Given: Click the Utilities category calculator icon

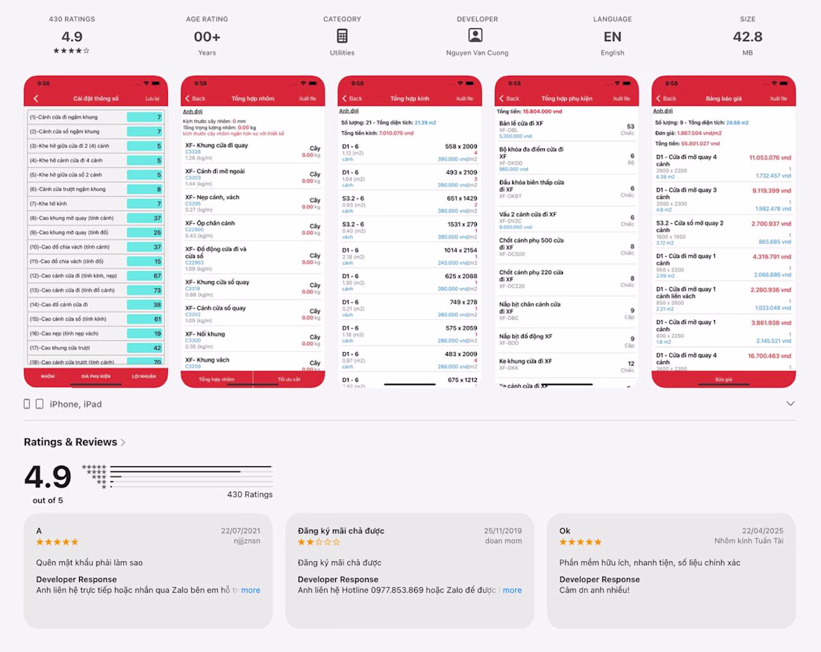Looking at the screenshot, I should pyautogui.click(x=342, y=36).
